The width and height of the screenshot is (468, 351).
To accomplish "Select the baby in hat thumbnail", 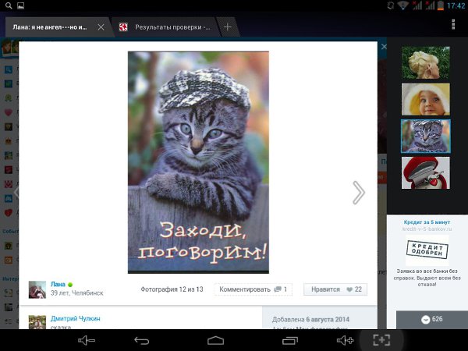I will coord(425,99).
